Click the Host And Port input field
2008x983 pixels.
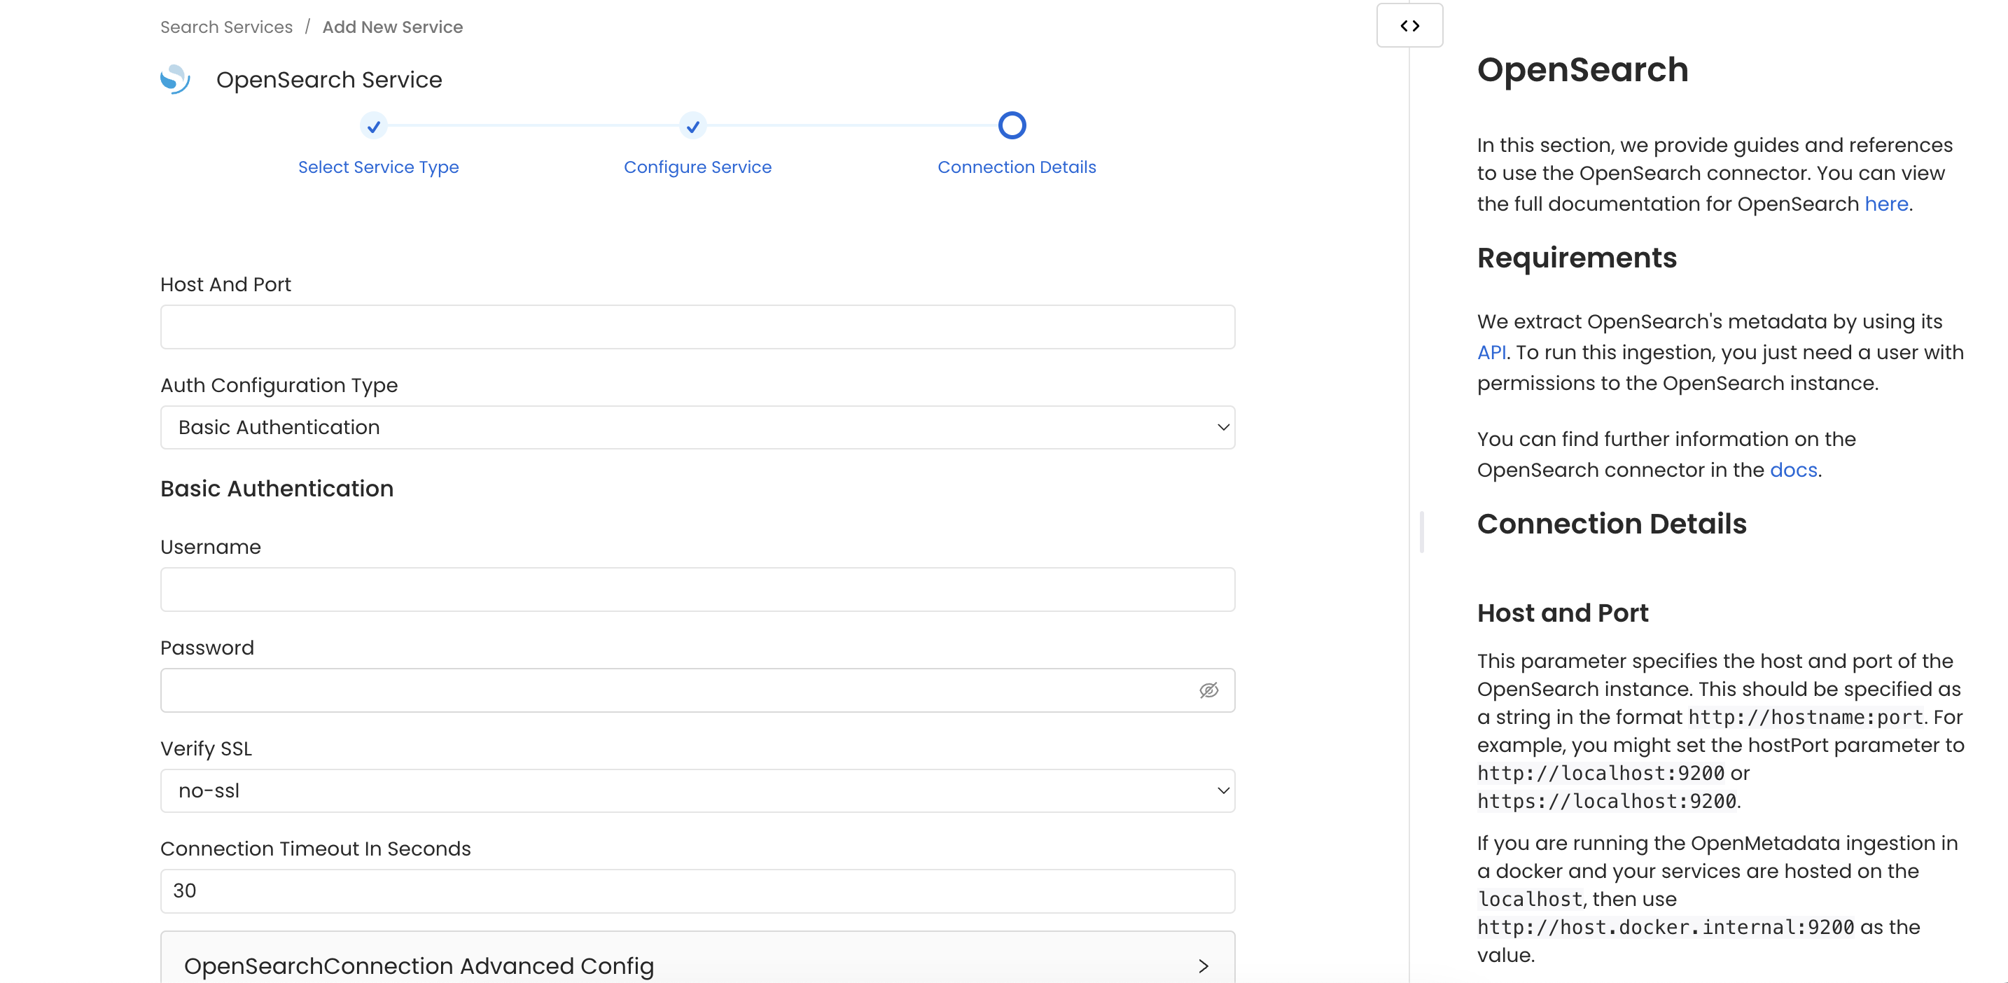697,327
